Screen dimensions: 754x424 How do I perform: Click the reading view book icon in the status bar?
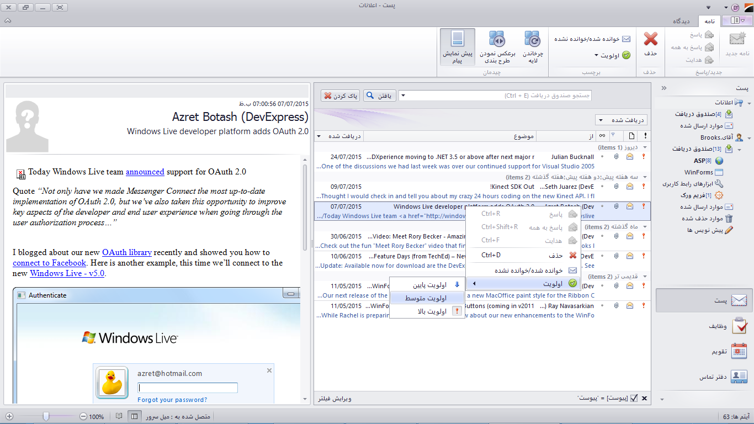[x=119, y=416]
